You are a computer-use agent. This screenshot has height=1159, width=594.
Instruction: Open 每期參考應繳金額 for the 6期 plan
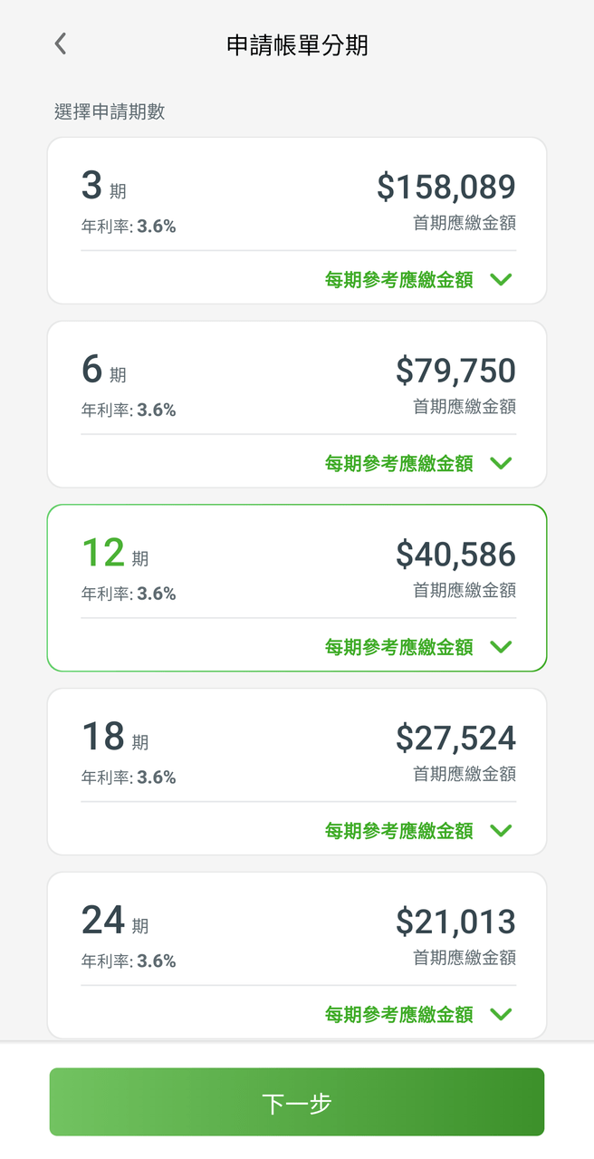coord(398,463)
